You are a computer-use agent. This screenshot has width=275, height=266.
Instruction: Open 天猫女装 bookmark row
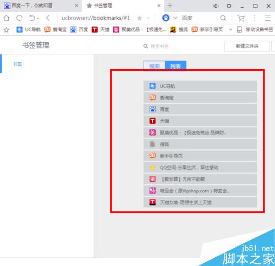(200, 202)
